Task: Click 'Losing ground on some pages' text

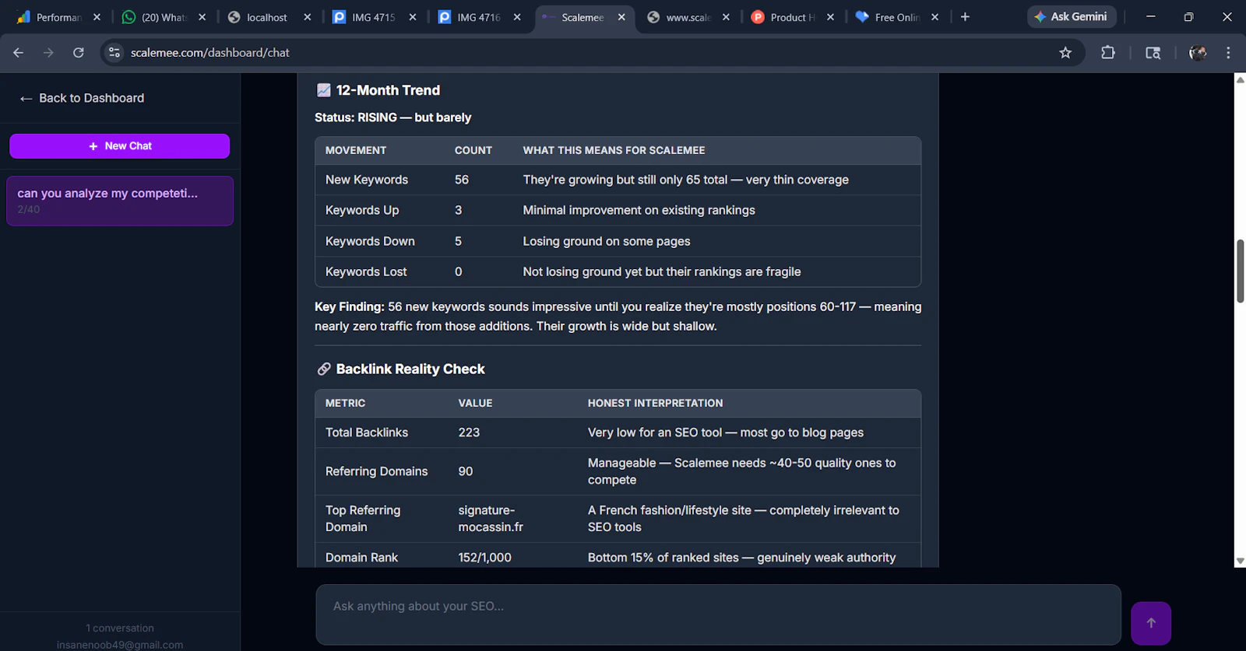Action: coord(607,241)
